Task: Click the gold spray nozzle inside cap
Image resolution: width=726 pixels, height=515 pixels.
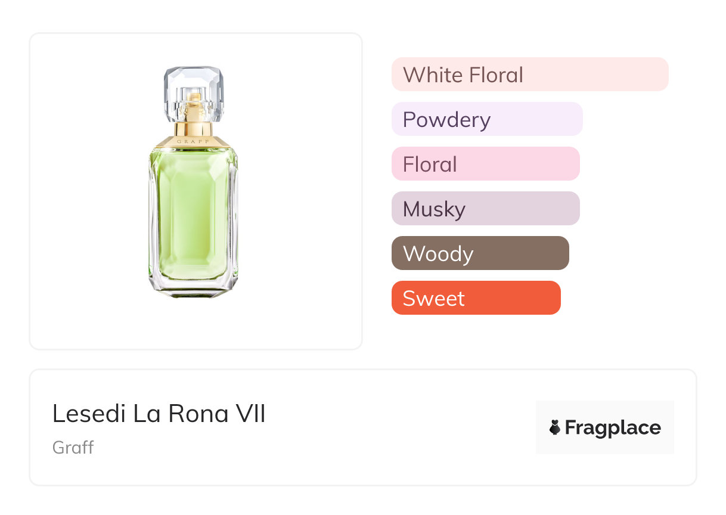Action: click(x=193, y=101)
